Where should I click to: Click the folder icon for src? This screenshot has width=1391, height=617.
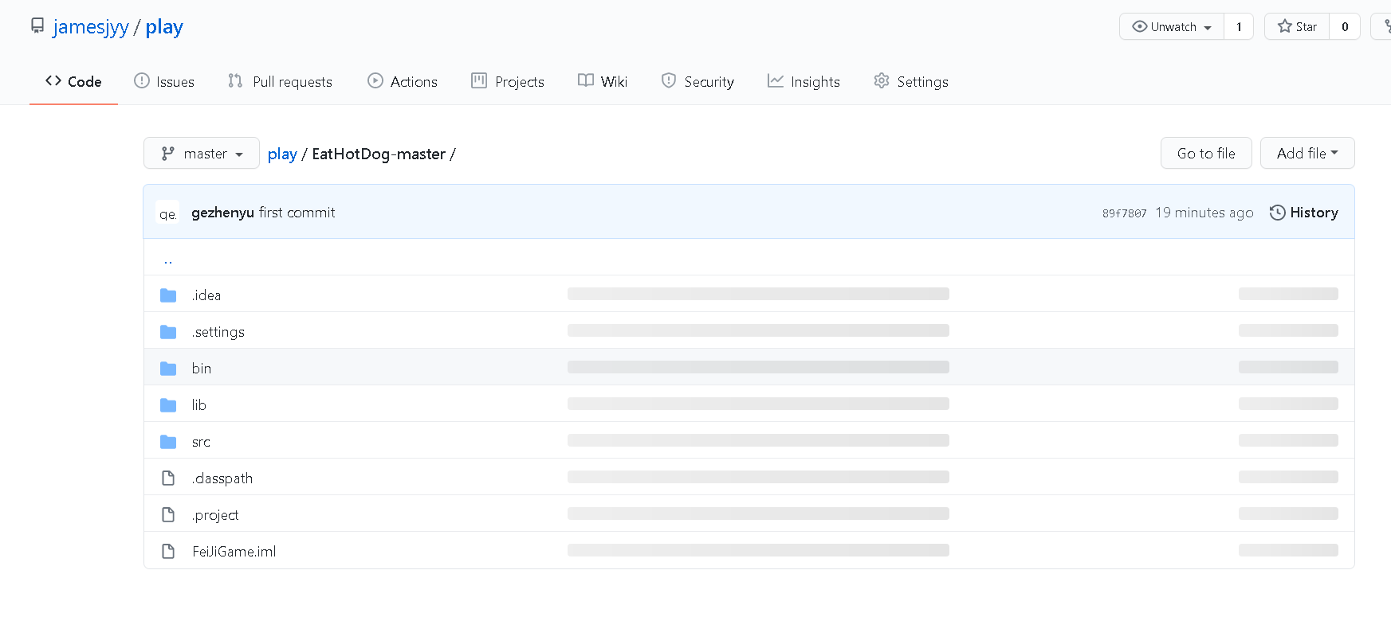168,442
